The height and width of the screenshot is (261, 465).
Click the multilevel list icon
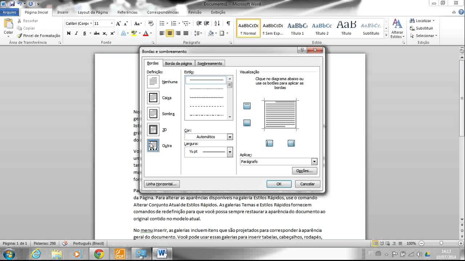tap(185, 24)
